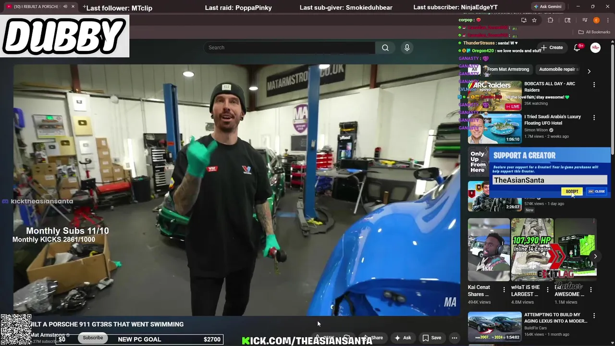The width and height of the screenshot is (615, 346).
Task: Click the Create button
Action: click(551, 48)
